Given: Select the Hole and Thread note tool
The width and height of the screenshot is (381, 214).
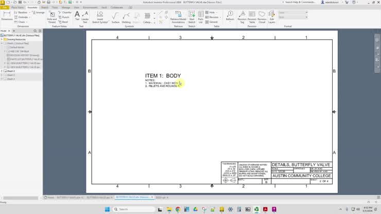Looking at the screenshot, I should 52,17.
